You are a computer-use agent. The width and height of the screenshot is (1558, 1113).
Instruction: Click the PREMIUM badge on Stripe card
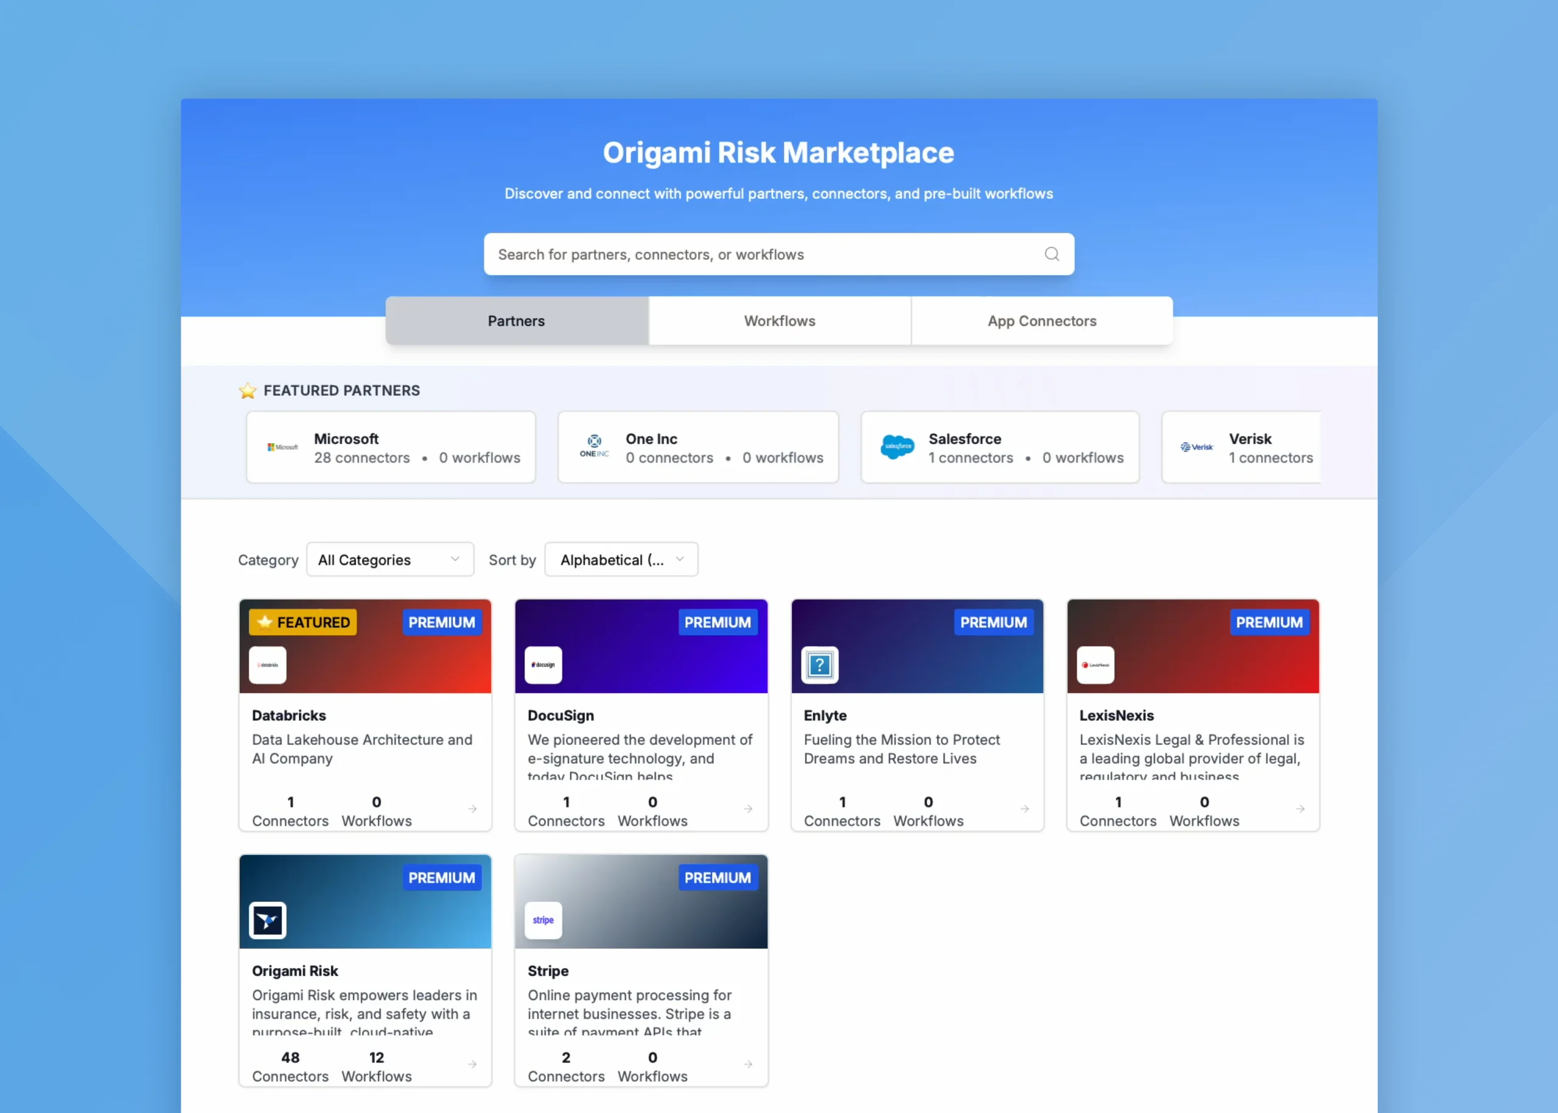(718, 878)
